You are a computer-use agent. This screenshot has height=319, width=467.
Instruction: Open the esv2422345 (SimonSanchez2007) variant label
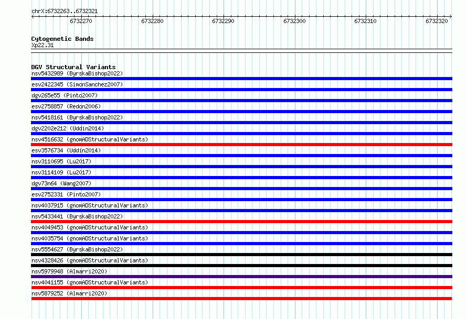[77, 84]
